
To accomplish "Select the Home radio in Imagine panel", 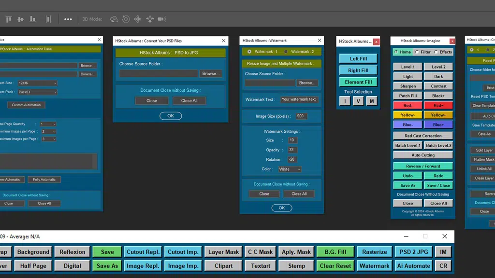I will tap(396, 52).
